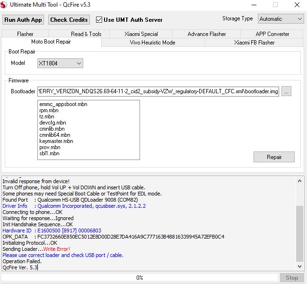307x284 pixels.
Task: Select devcfg.mbn in file list
Action: click(53, 123)
